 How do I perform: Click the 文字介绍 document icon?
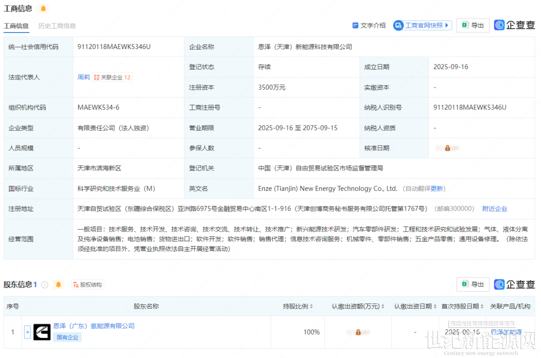point(355,25)
